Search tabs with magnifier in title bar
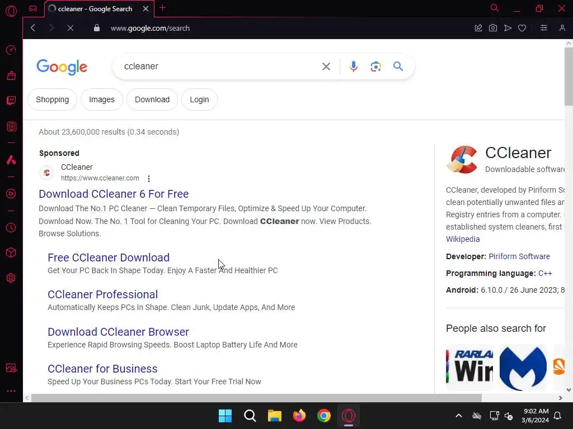 495,8
